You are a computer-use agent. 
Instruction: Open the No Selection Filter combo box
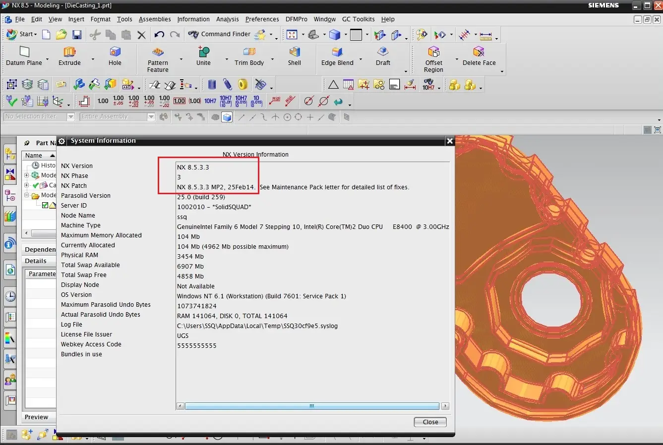(x=39, y=116)
